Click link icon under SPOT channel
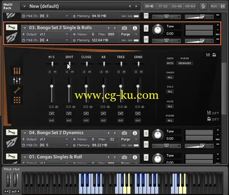229x195 pixels. click(x=69, y=113)
